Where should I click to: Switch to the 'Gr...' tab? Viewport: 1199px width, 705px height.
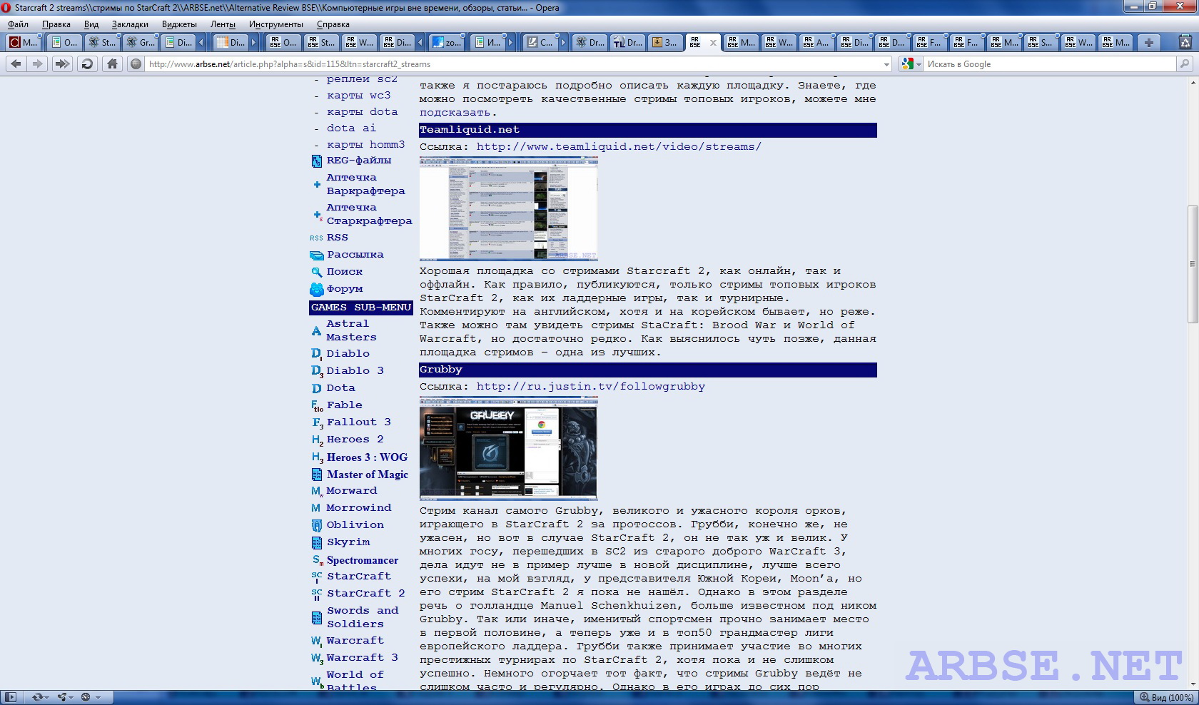click(x=141, y=43)
